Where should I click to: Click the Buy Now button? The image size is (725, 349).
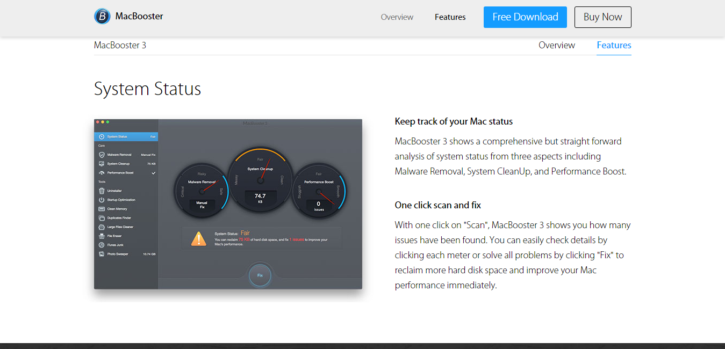pos(603,17)
